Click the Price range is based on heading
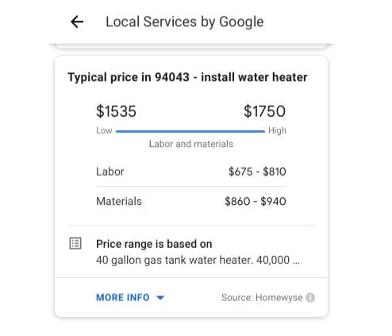This screenshot has width=392, height=336. click(x=154, y=244)
